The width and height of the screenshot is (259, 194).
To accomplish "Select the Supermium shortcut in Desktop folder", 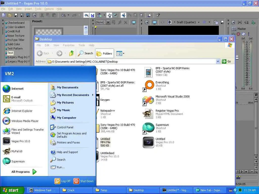I will [x=156, y=128].
